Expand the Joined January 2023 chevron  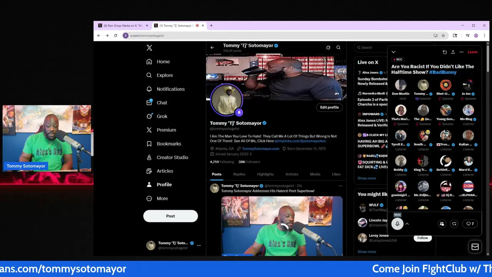[x=251, y=154]
